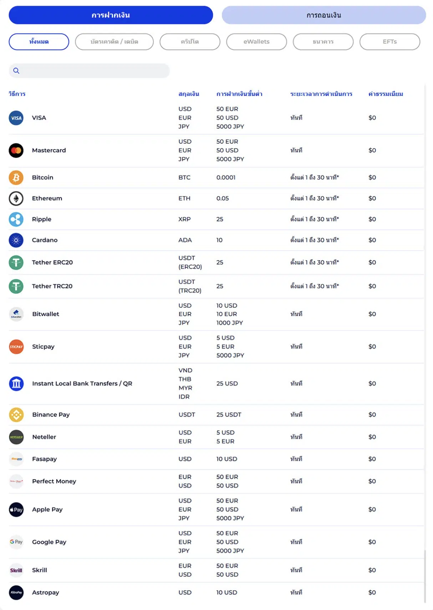Click the Ethereum diamond icon

point(16,198)
